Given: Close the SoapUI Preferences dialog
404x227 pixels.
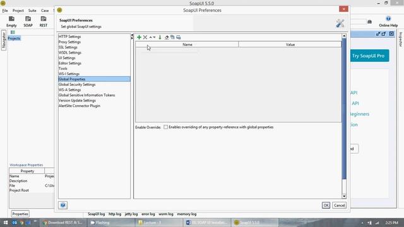Looking at the screenshot, I should pyautogui.click(x=343, y=9).
